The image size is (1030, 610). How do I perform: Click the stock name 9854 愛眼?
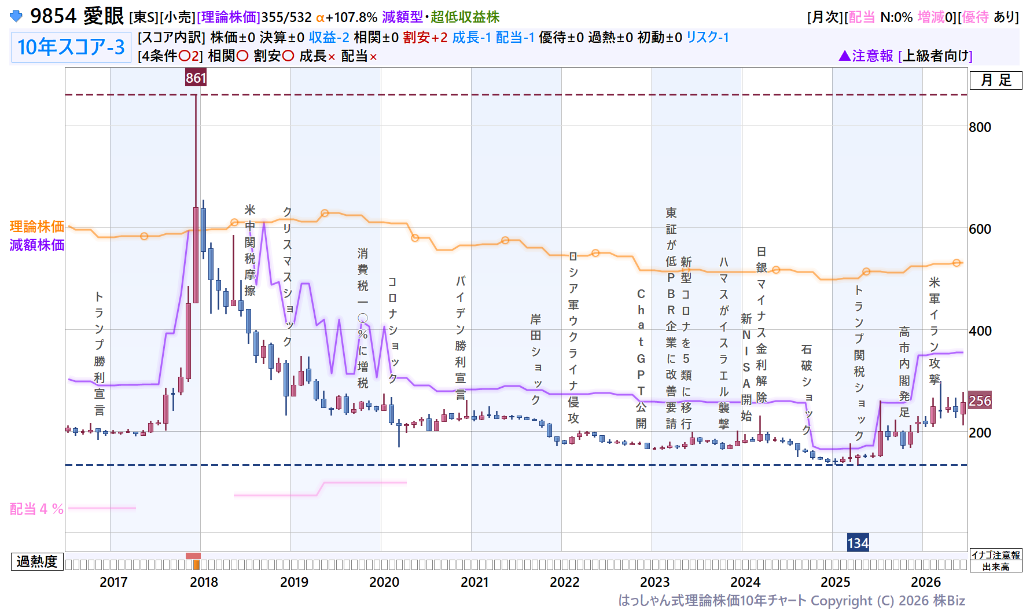[77, 16]
